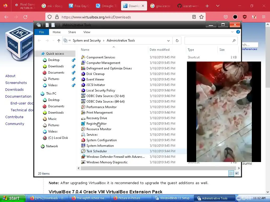Expand the leading breadcrumb double-chevron
The height and width of the screenshot is (202, 270).
70,41
